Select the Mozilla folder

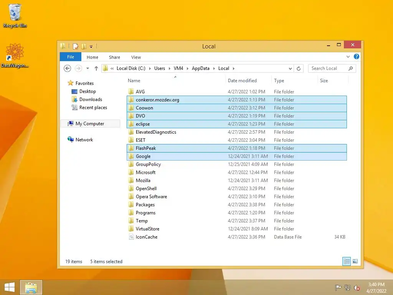pyautogui.click(x=236, y=181)
